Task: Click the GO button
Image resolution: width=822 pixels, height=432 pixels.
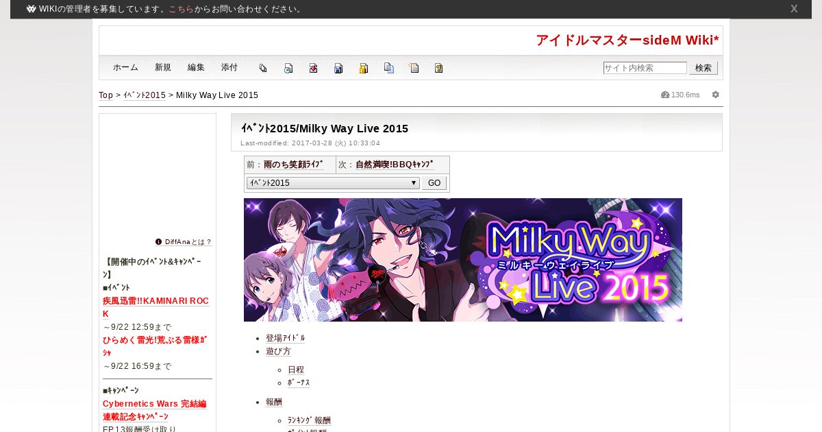Action: click(x=434, y=183)
